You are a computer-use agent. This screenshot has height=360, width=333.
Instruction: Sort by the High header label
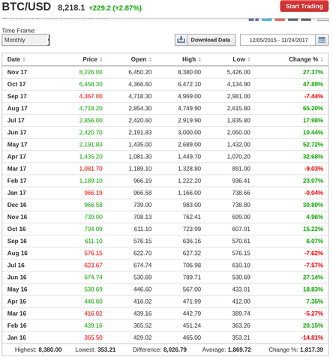189,59
